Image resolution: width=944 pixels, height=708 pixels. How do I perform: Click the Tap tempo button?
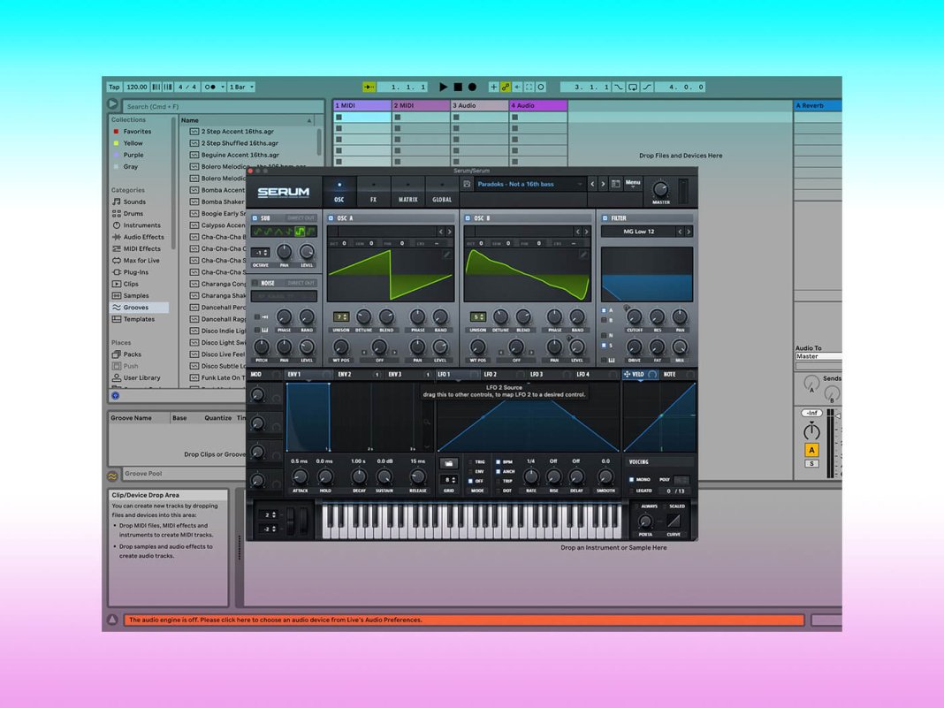click(114, 87)
